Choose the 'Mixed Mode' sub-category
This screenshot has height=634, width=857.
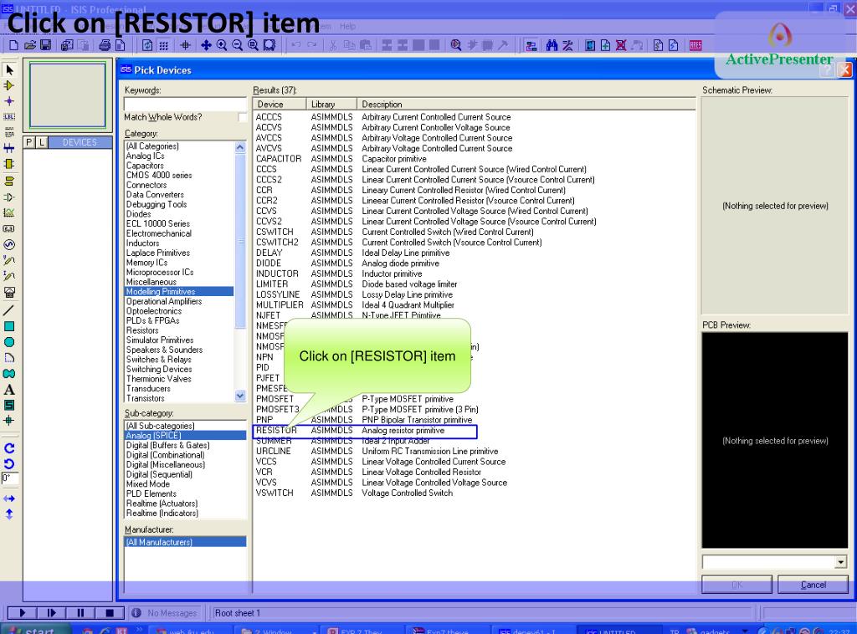(x=148, y=483)
